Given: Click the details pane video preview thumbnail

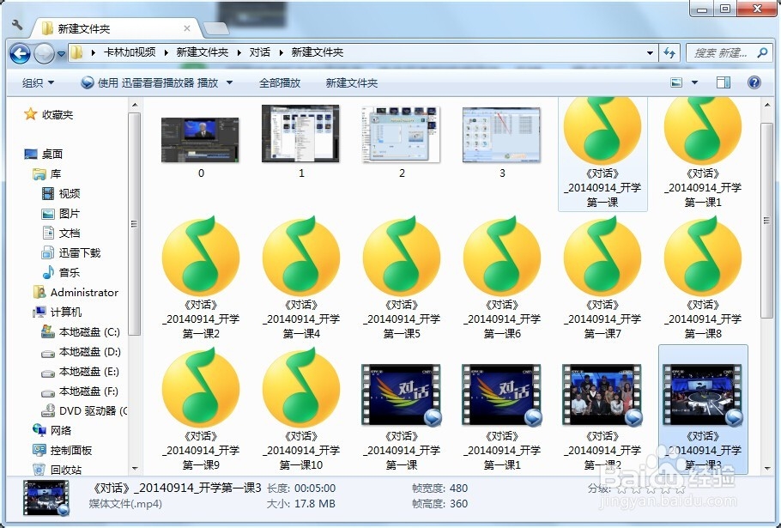Looking at the screenshot, I should click(x=46, y=498).
